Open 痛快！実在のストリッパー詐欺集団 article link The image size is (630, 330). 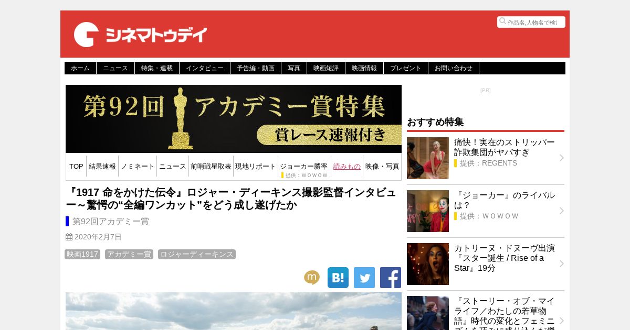tap(504, 147)
